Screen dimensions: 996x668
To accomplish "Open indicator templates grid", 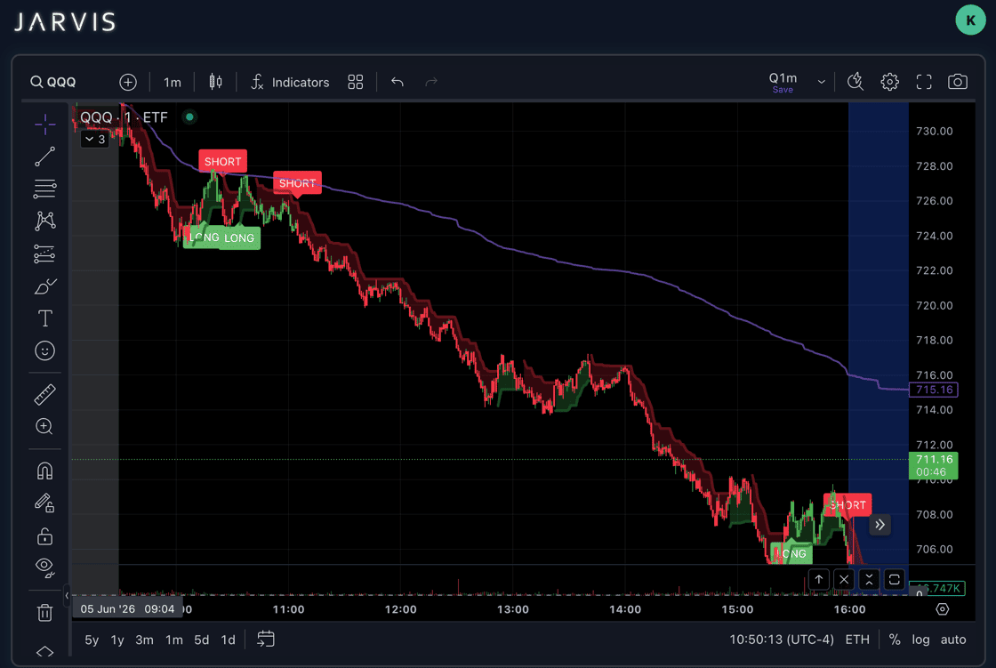I will pos(356,82).
